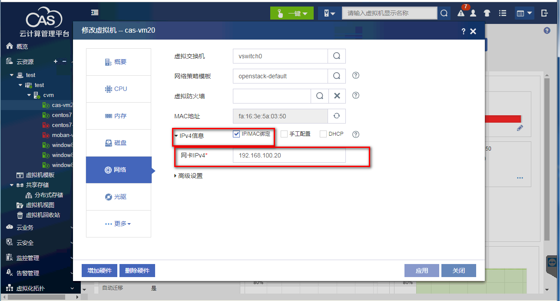Click help icon beside DHCP option
560x301 pixels.
point(356,134)
